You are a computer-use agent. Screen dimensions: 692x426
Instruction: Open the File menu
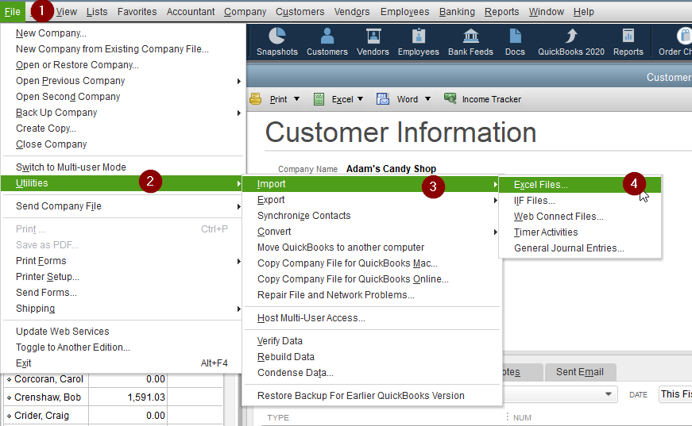pyautogui.click(x=13, y=12)
